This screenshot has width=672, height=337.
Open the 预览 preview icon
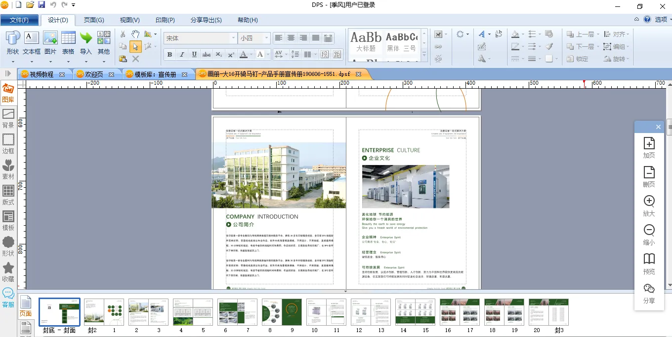tap(649, 264)
